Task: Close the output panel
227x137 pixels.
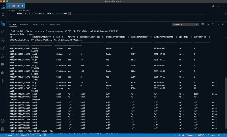Action: tap(223, 24)
